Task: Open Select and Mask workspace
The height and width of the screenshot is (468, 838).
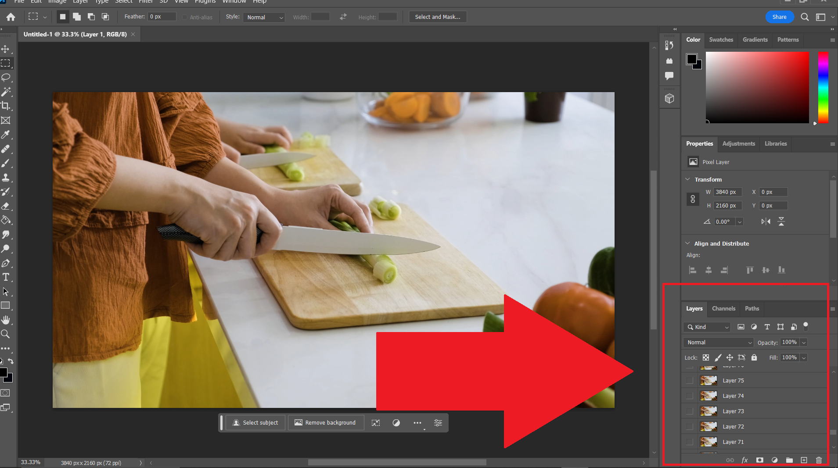Action: 437,17
